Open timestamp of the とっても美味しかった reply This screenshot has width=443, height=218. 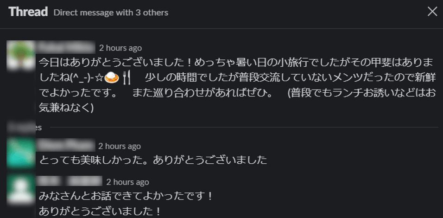coord(120,146)
